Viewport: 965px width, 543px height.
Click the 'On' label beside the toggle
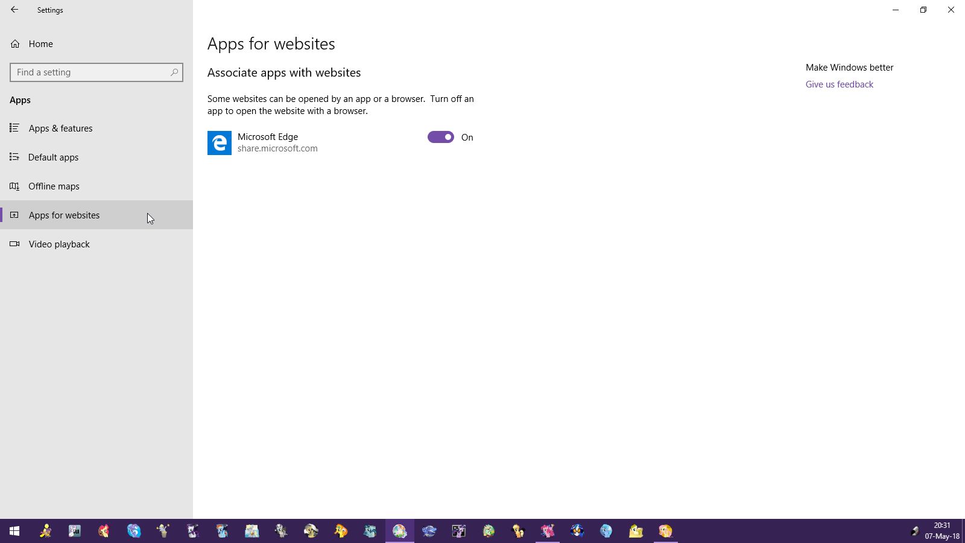click(467, 138)
